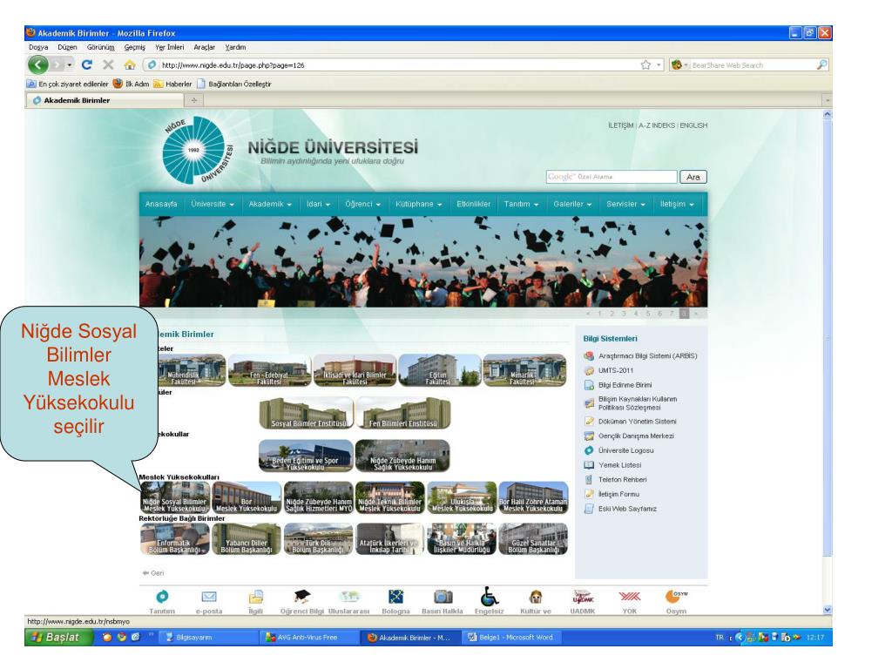Click the Ara search button
Screen dimensions: 892x669
(693, 177)
